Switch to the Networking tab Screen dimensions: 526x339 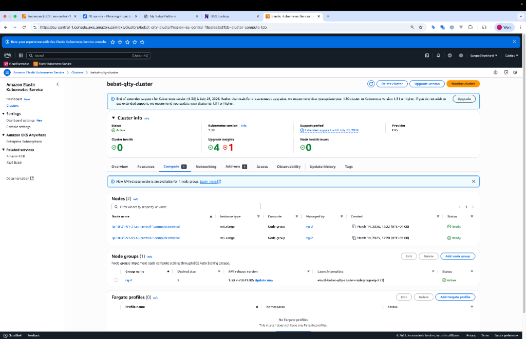pos(205,167)
